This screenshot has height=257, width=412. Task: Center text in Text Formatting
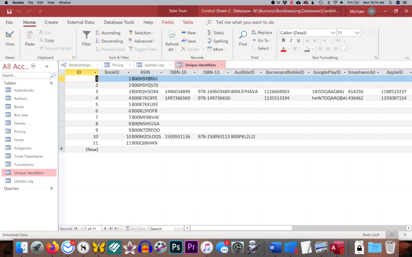(328, 49)
